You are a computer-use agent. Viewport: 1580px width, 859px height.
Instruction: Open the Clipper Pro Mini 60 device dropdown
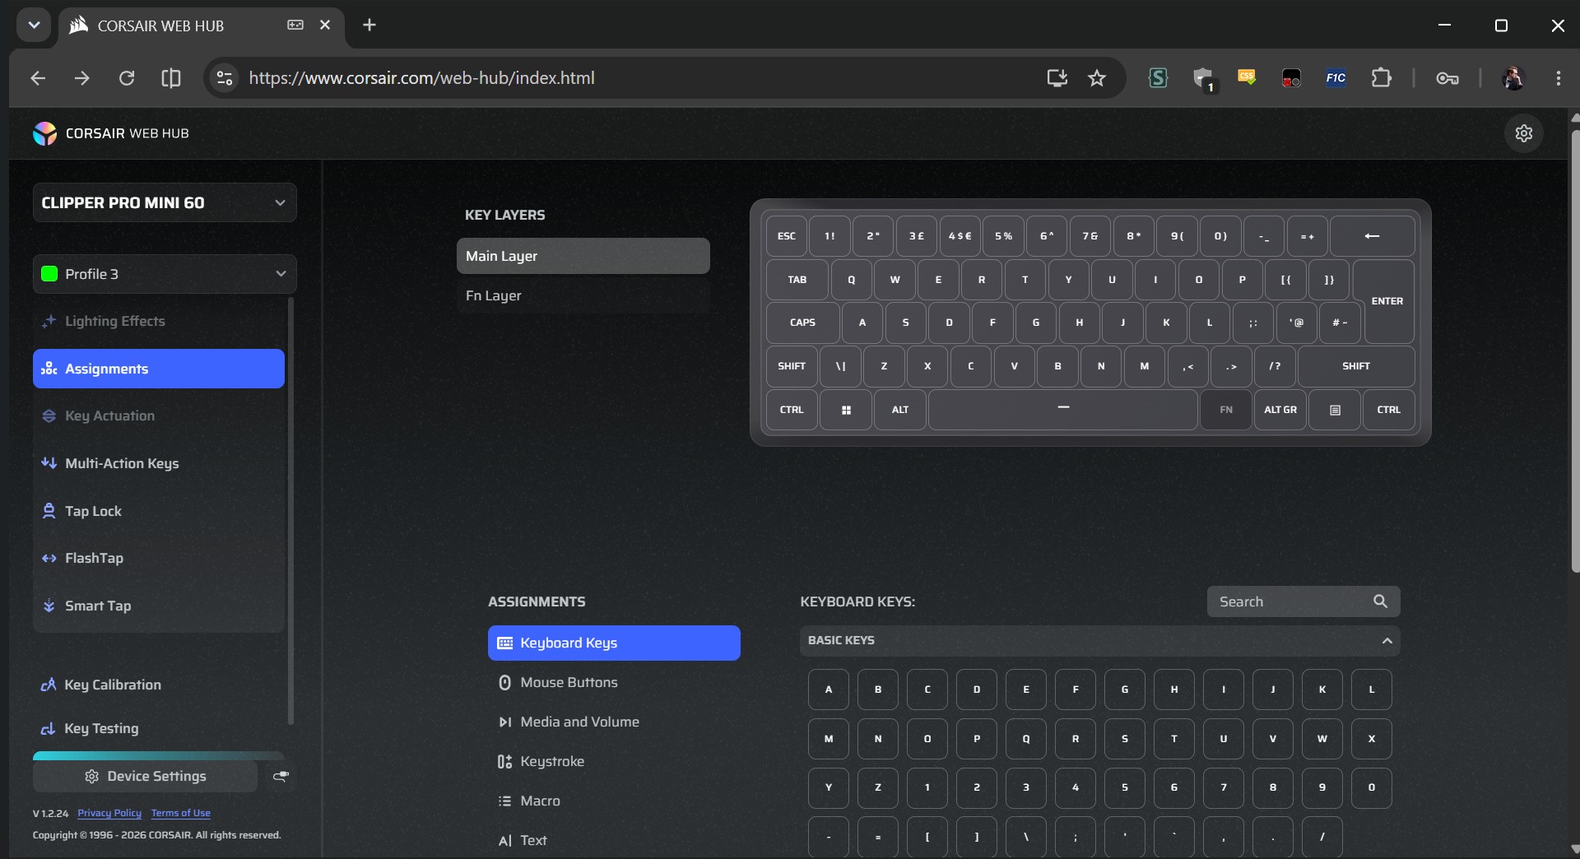click(x=165, y=203)
